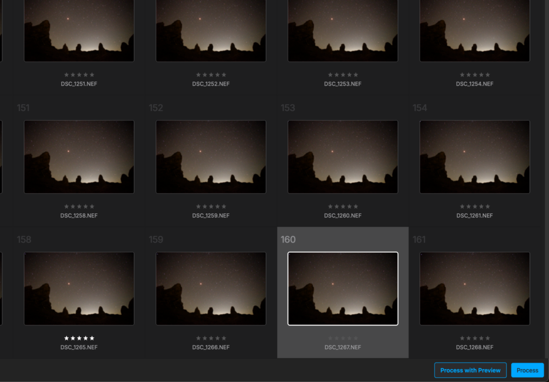The width and height of the screenshot is (549, 382).
Task: Open the DSC_1253.NEF image thumbnail
Action: tap(343, 30)
